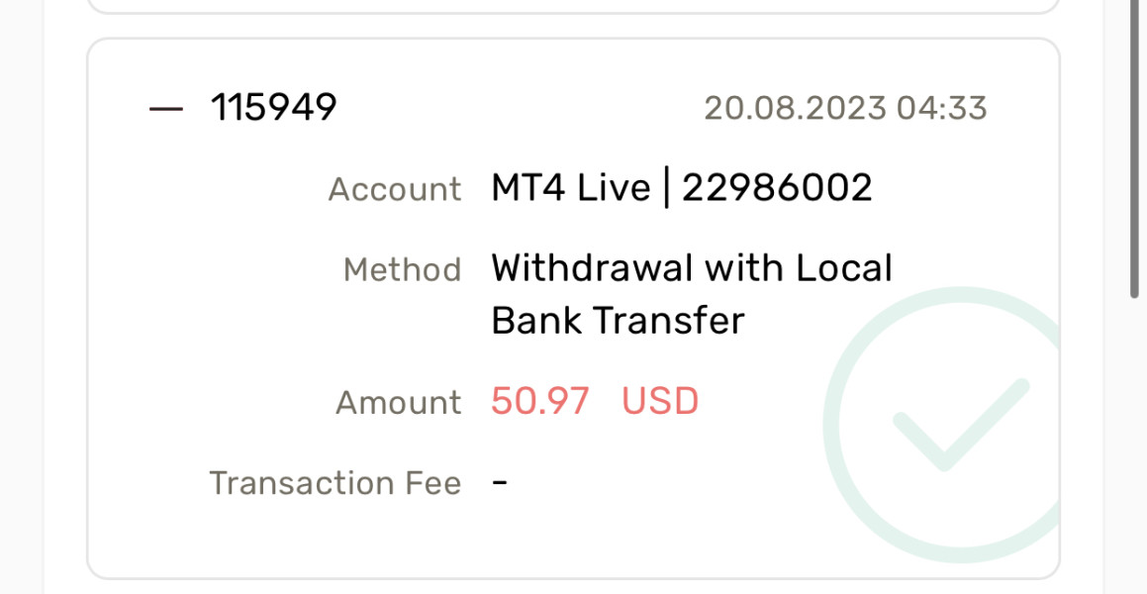Select the 50.97 amount value

point(540,401)
